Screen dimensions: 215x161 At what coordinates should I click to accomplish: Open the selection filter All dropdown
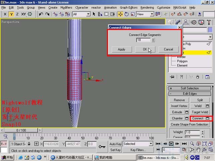(89, 14)
